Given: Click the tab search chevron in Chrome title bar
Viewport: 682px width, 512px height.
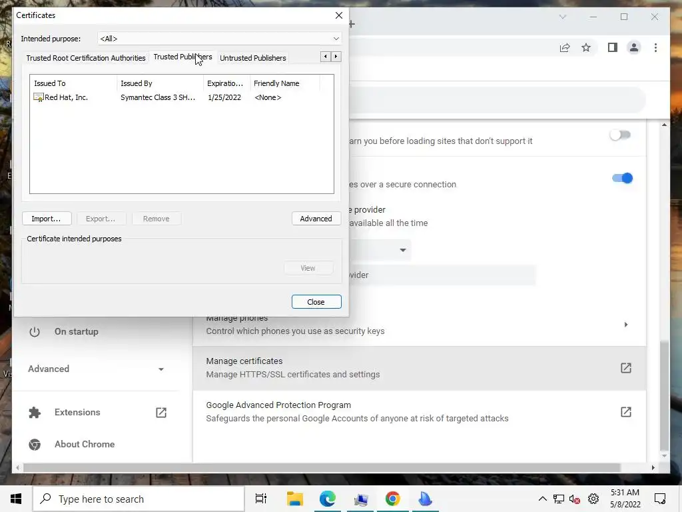Looking at the screenshot, I should pyautogui.click(x=562, y=17).
